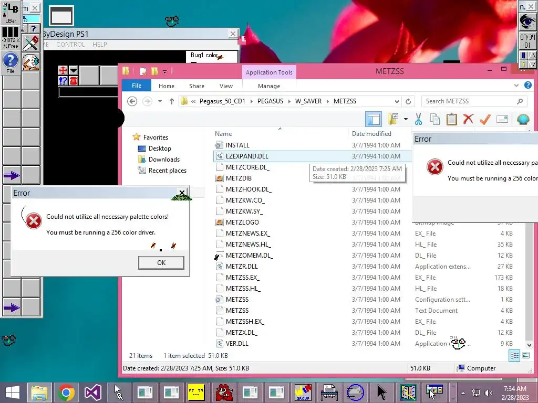
Task: Select the INSTALL file
Action: [237, 145]
